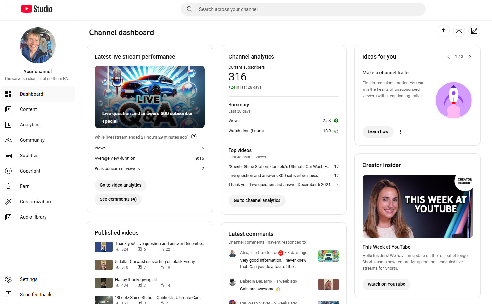This screenshot has height=304, width=492.
Task: Open Content in the sidebar
Action: pos(38,109)
